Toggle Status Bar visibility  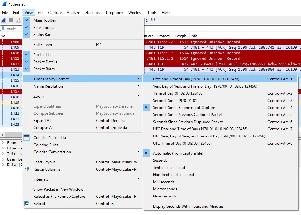[x=83, y=35]
